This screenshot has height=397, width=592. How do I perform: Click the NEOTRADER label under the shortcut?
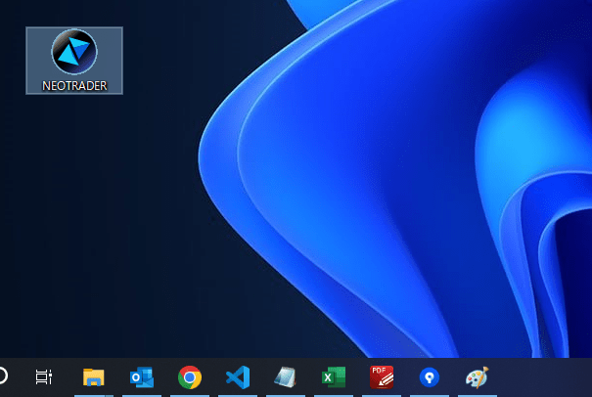(74, 86)
